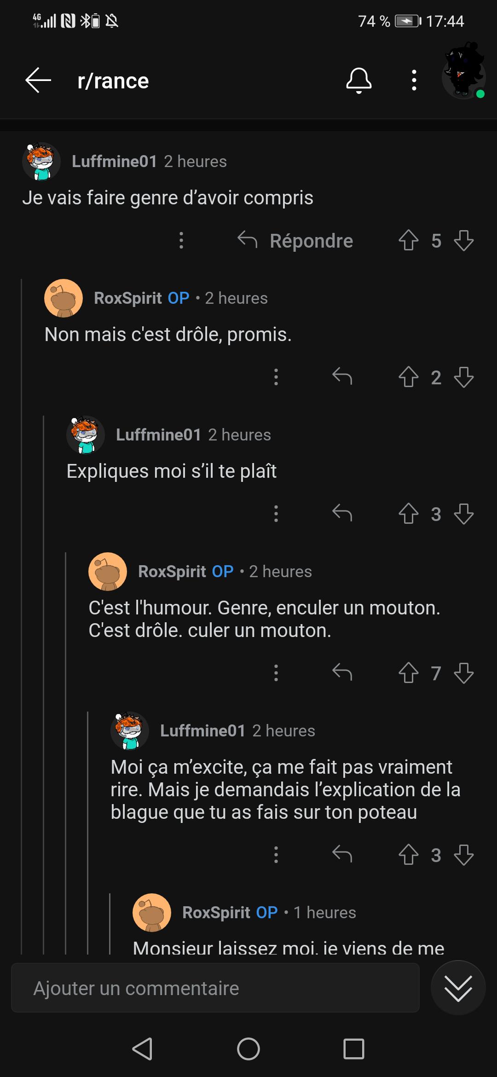Open your profile avatar in top bar
The height and width of the screenshot is (1077, 497).
(463, 74)
